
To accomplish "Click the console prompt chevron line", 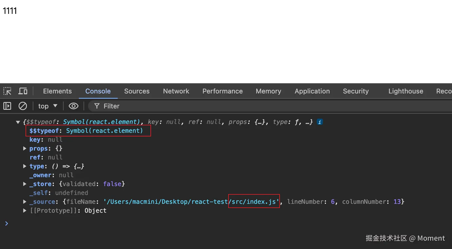I will [x=111, y=223].
